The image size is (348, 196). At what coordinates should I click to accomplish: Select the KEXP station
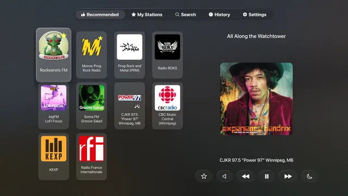tap(53, 157)
